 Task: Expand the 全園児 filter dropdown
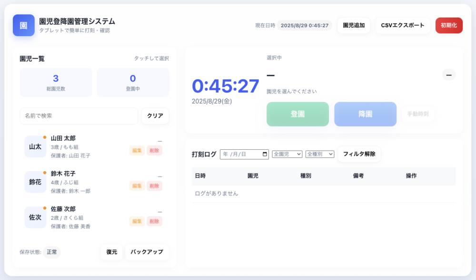287,154
